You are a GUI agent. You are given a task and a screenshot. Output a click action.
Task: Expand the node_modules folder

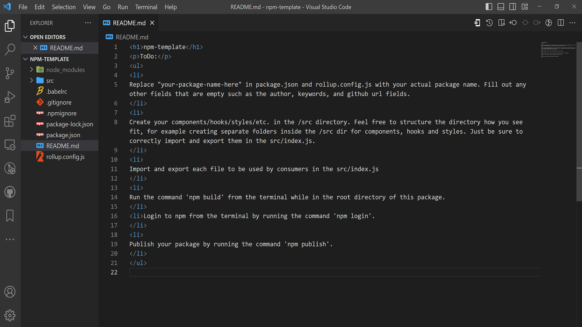(32, 70)
